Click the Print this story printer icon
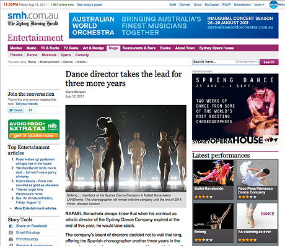 pyautogui.click(x=11, y=239)
